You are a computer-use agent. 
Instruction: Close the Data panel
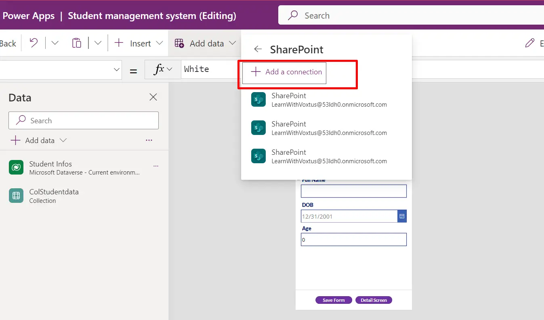[153, 97]
